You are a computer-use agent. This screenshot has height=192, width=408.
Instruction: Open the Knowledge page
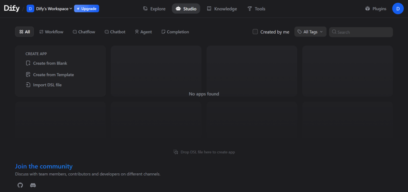coord(222,9)
